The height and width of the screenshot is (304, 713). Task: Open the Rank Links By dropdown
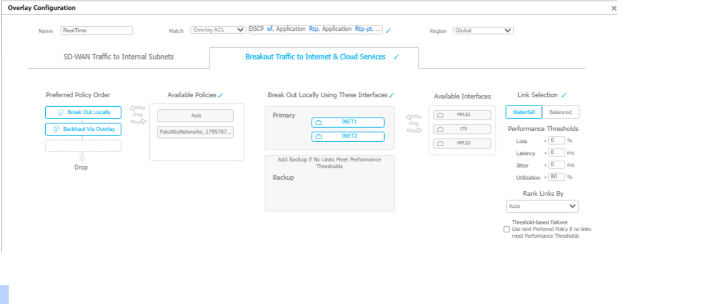point(542,206)
